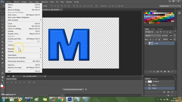The image size is (182, 102).
Task: Choose Colocar... menu entry
Action: click(x=24, y=45)
